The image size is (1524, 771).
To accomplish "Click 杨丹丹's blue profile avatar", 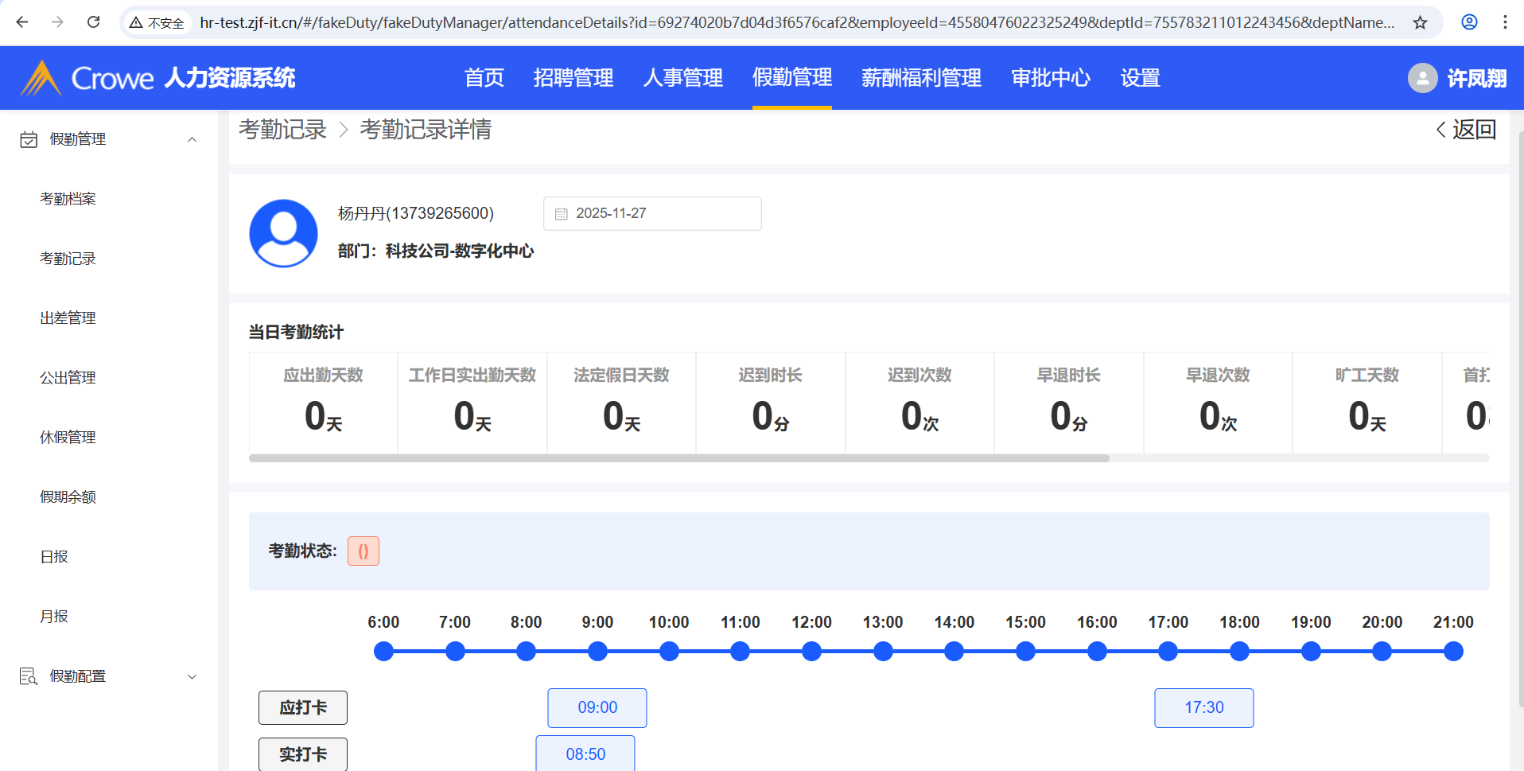I will click(x=283, y=233).
